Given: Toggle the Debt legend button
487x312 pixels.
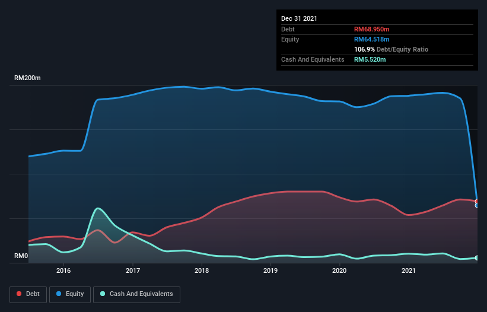Looking at the screenshot, I should tap(28, 294).
